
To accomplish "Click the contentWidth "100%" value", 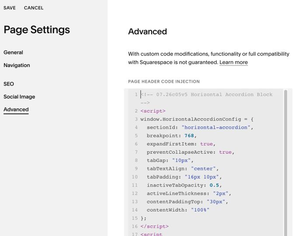I will pyautogui.click(x=200, y=210).
